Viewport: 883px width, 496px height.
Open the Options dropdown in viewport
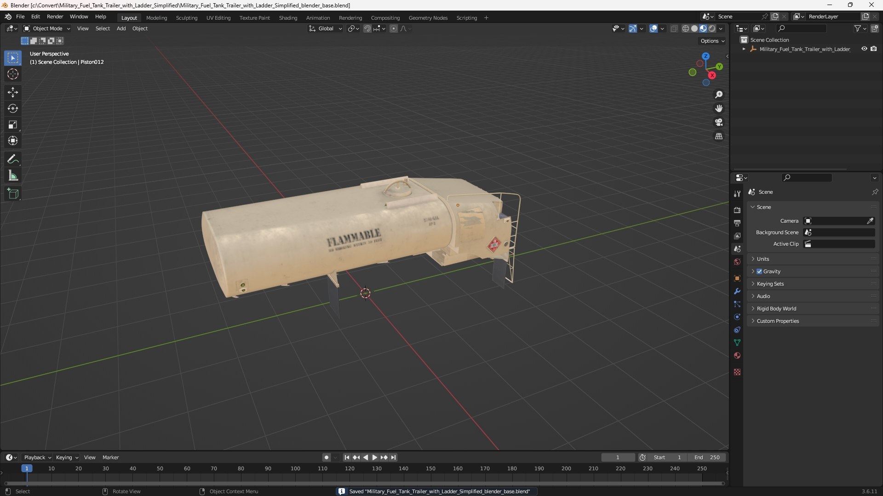point(712,41)
